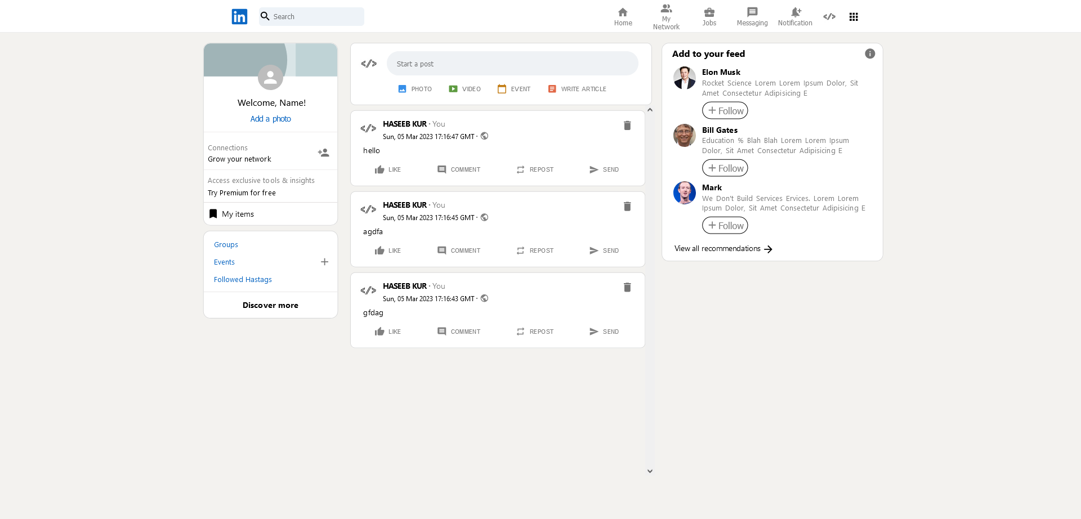Screen dimensions: 1081x519
Task: Click the up chevron above the feed
Action: pyautogui.click(x=650, y=109)
